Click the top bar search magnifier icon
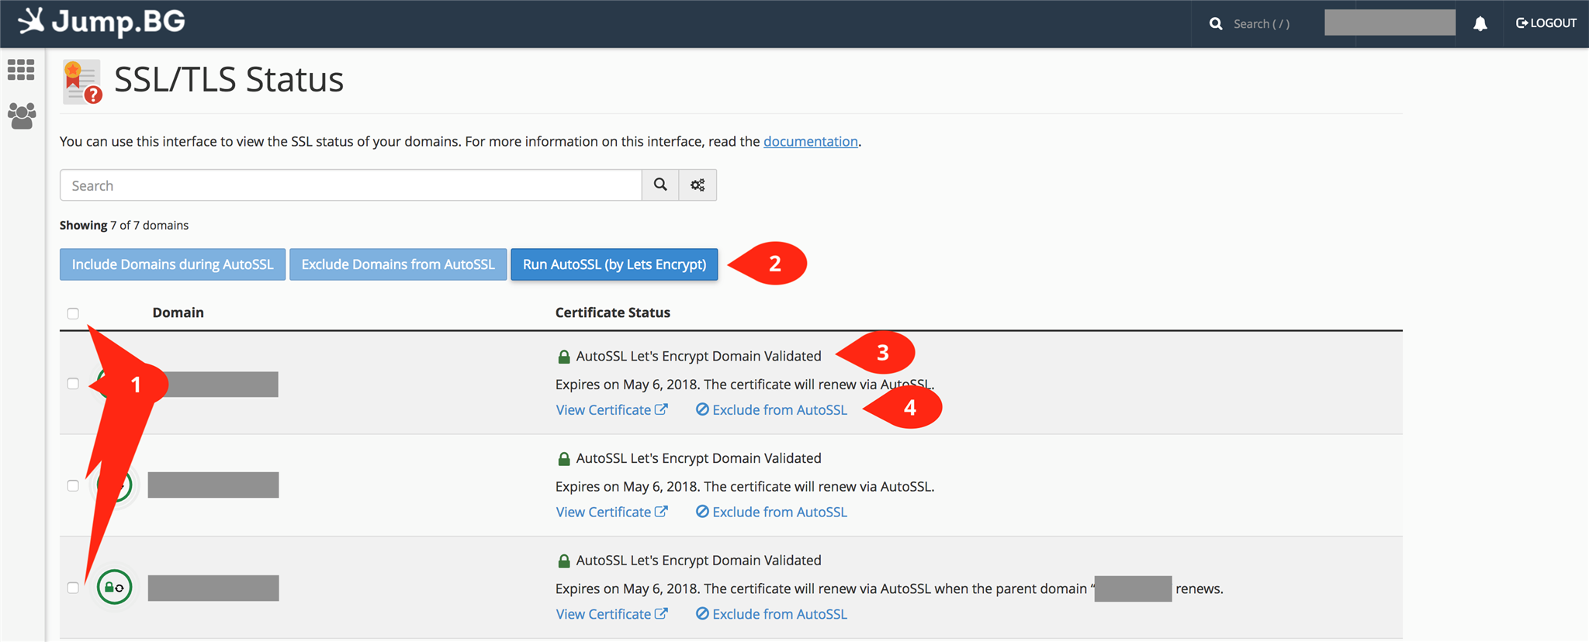 coord(1216,24)
